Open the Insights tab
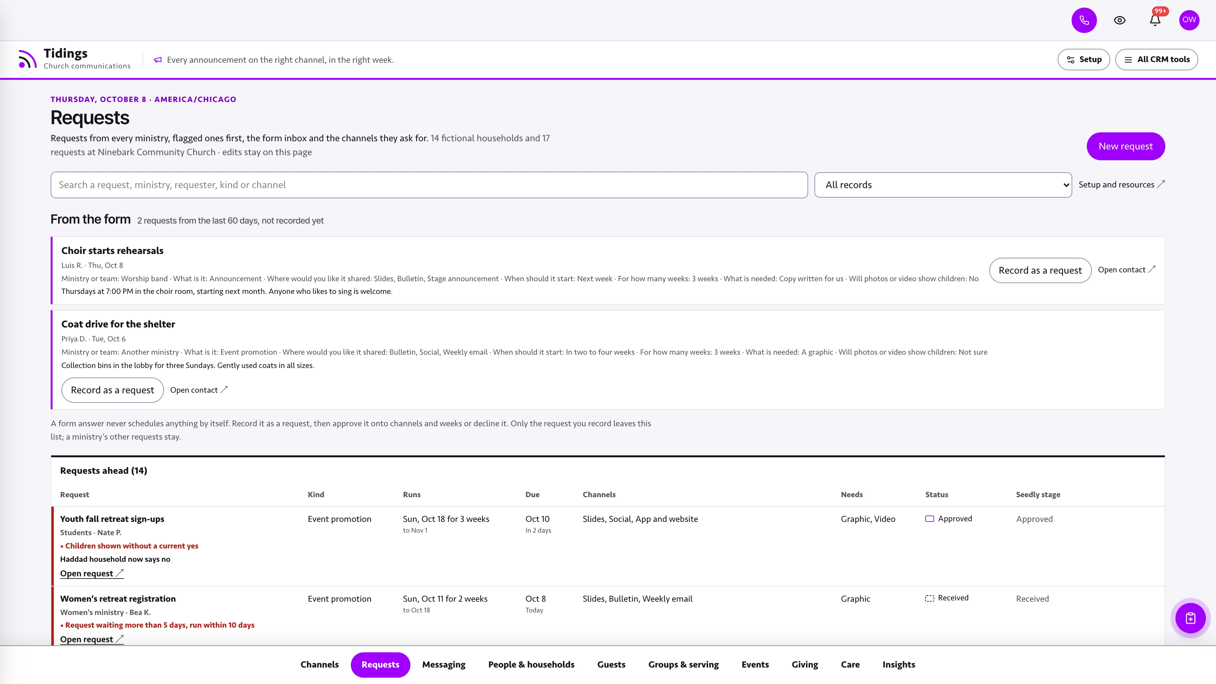 (x=899, y=665)
